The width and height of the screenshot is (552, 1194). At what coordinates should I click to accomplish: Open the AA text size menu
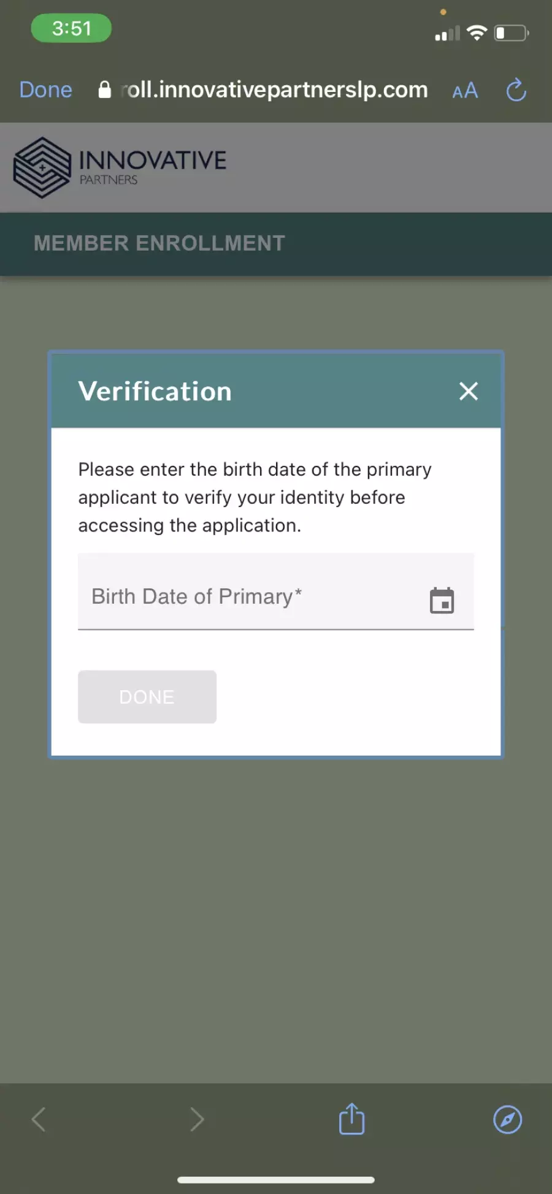pos(465,91)
